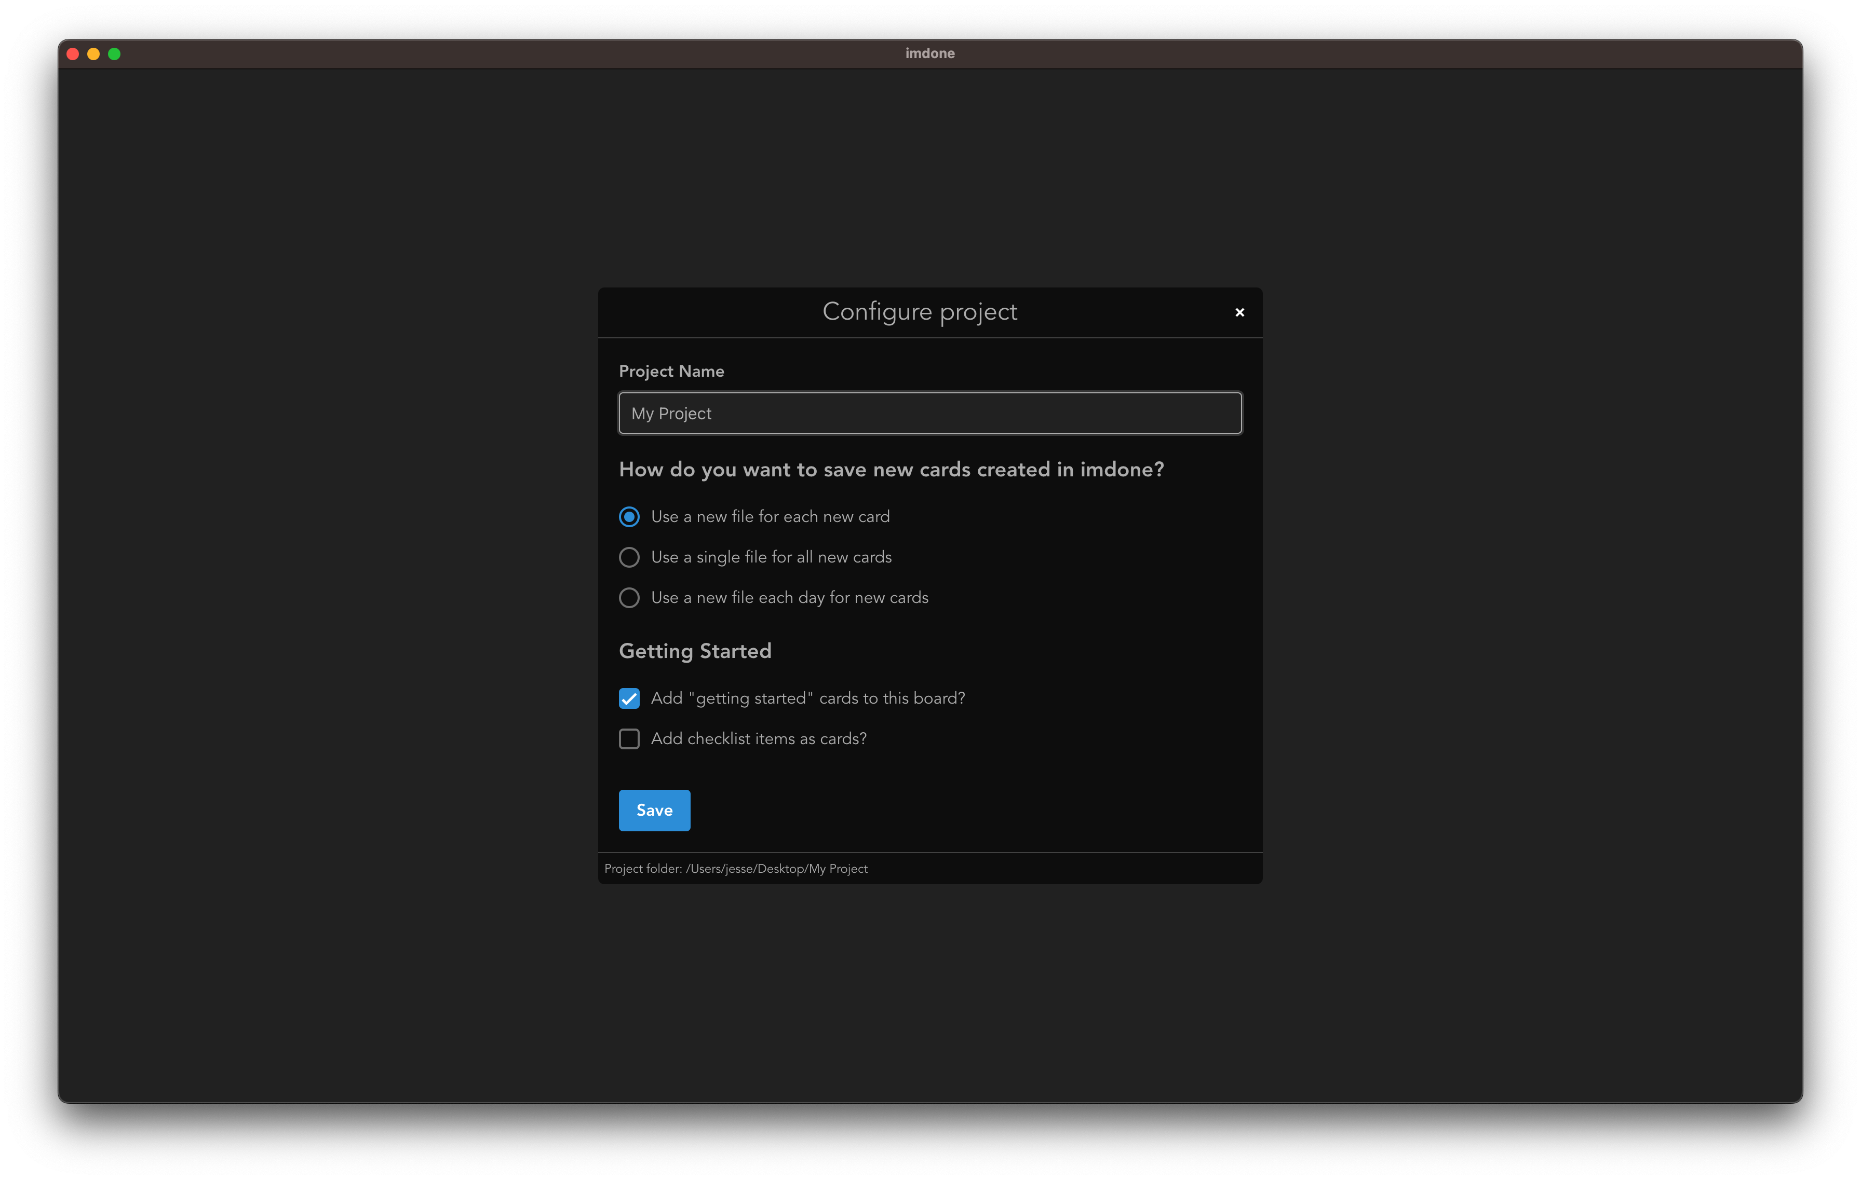
Task: Click the Configure project dialog title
Action: click(919, 312)
